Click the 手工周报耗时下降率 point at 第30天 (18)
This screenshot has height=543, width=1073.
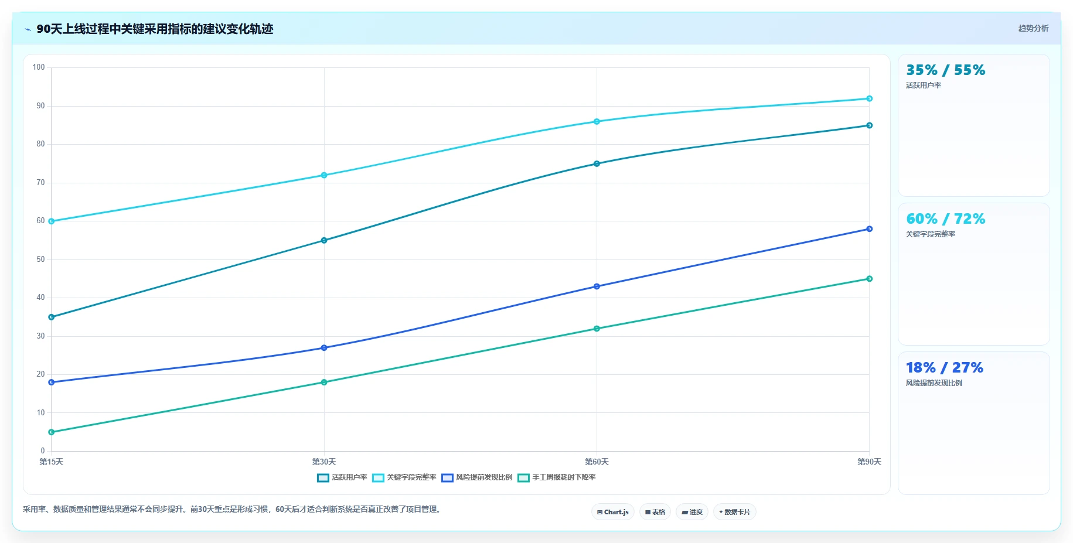click(x=324, y=382)
